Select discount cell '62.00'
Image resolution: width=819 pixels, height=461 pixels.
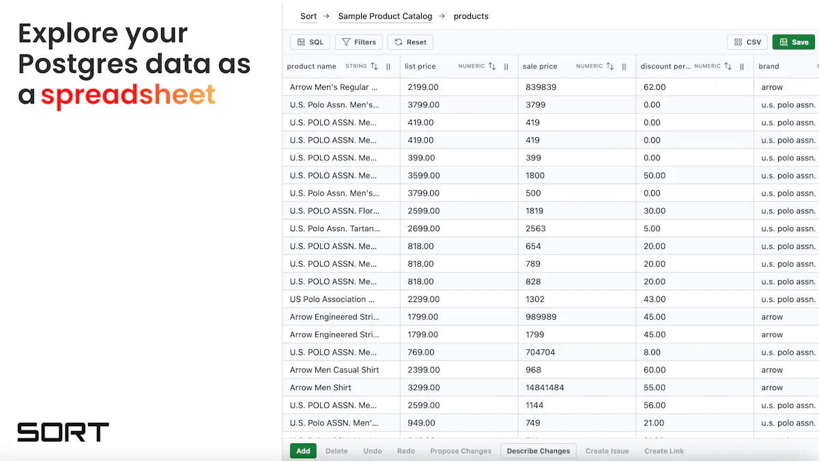(695, 87)
